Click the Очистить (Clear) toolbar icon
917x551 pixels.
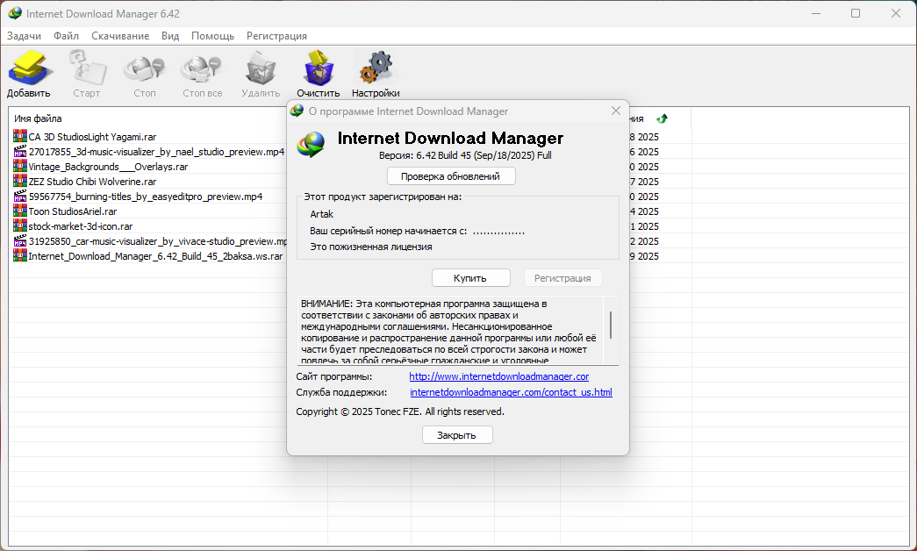coord(318,68)
